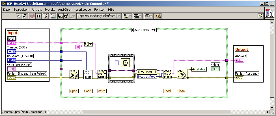This screenshot has height=116, width=276.
Task: Click the horizontal scrollbar right arrow
Action: (268, 112)
